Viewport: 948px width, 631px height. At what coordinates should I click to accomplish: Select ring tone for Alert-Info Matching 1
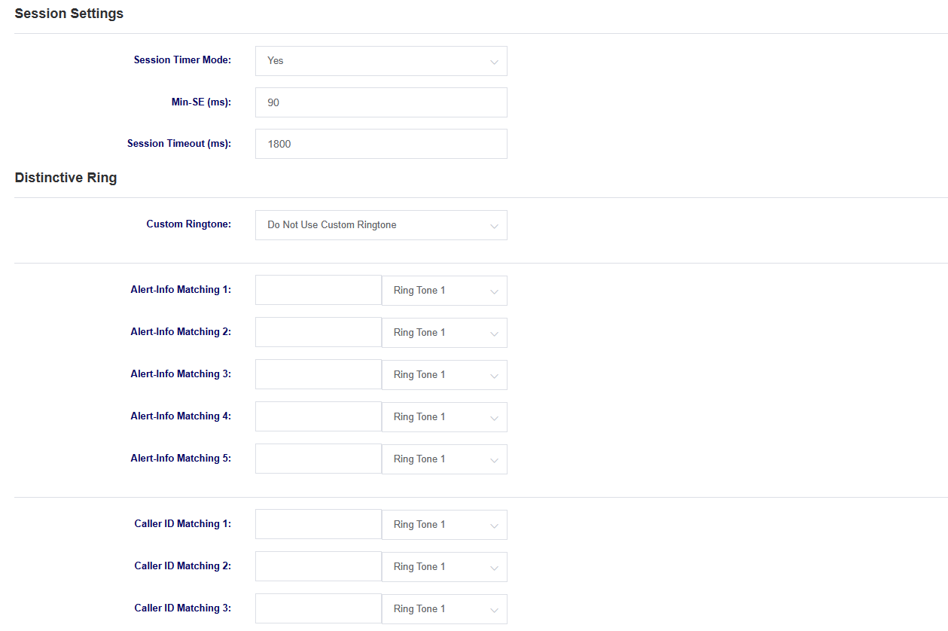(x=444, y=291)
